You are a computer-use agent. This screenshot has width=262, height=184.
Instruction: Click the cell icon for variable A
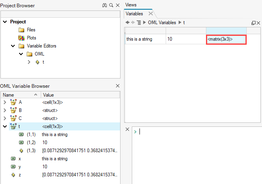[x=12, y=102]
